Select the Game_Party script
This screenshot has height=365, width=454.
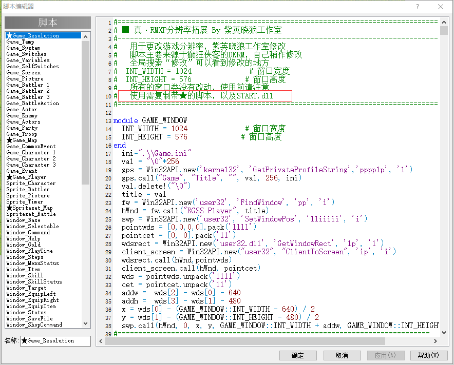44,128
